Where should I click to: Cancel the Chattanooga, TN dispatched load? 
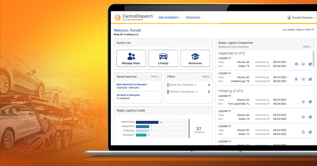coord(296,79)
